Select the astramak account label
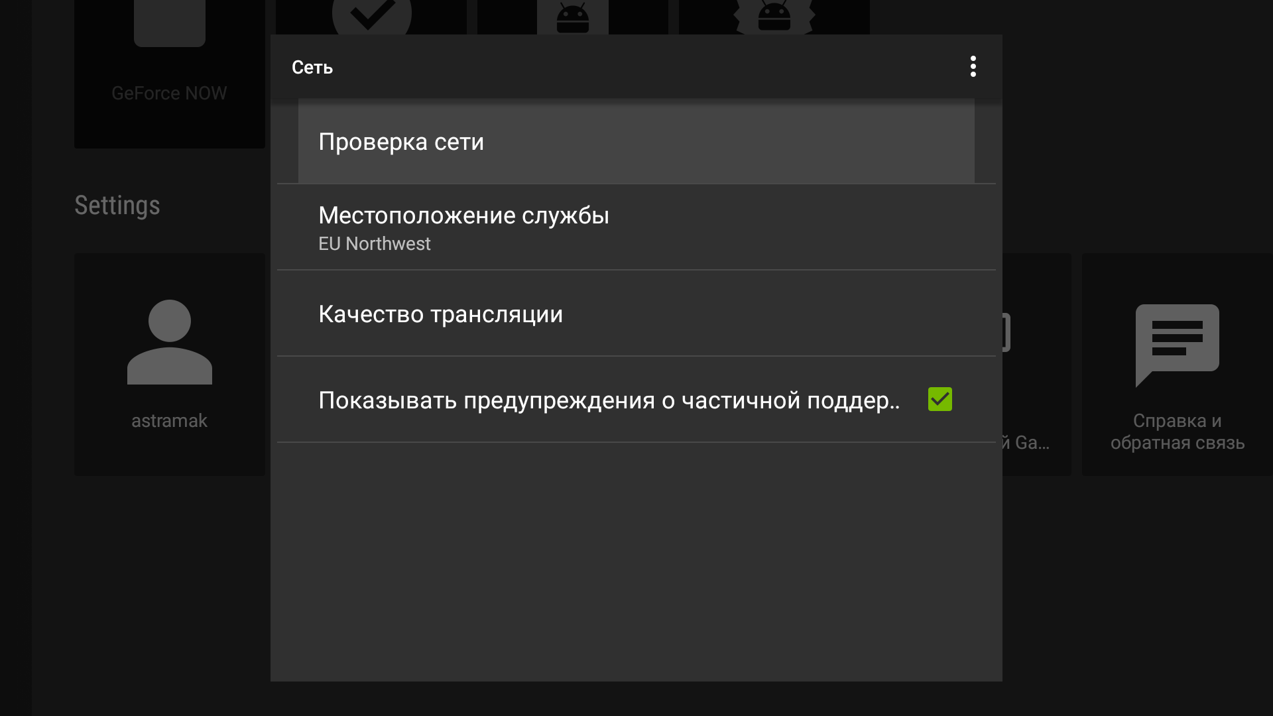1273x716 pixels. pos(170,421)
